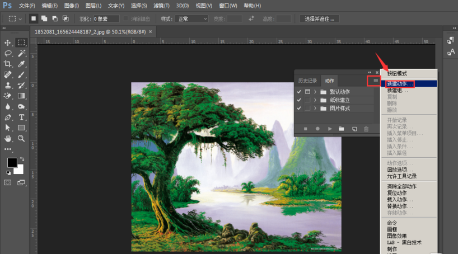This screenshot has width=458, height=254.
Task: Toggle checkmark for 默认动作 set
Action: coord(299,92)
